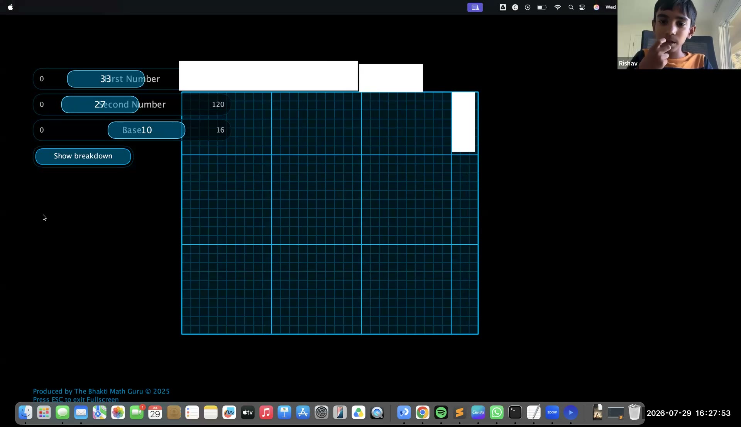741x427 pixels.
Task: Open Control Center from the menu bar
Action: coord(582,7)
